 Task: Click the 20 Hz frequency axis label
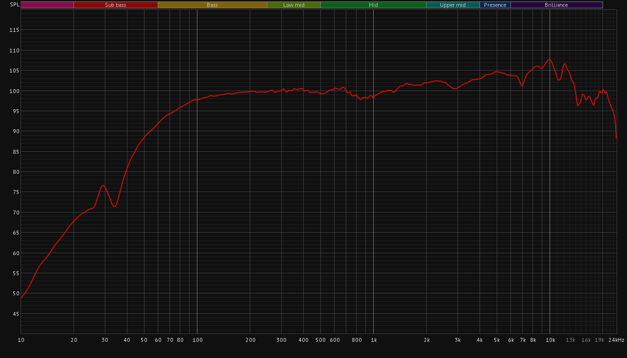click(74, 340)
